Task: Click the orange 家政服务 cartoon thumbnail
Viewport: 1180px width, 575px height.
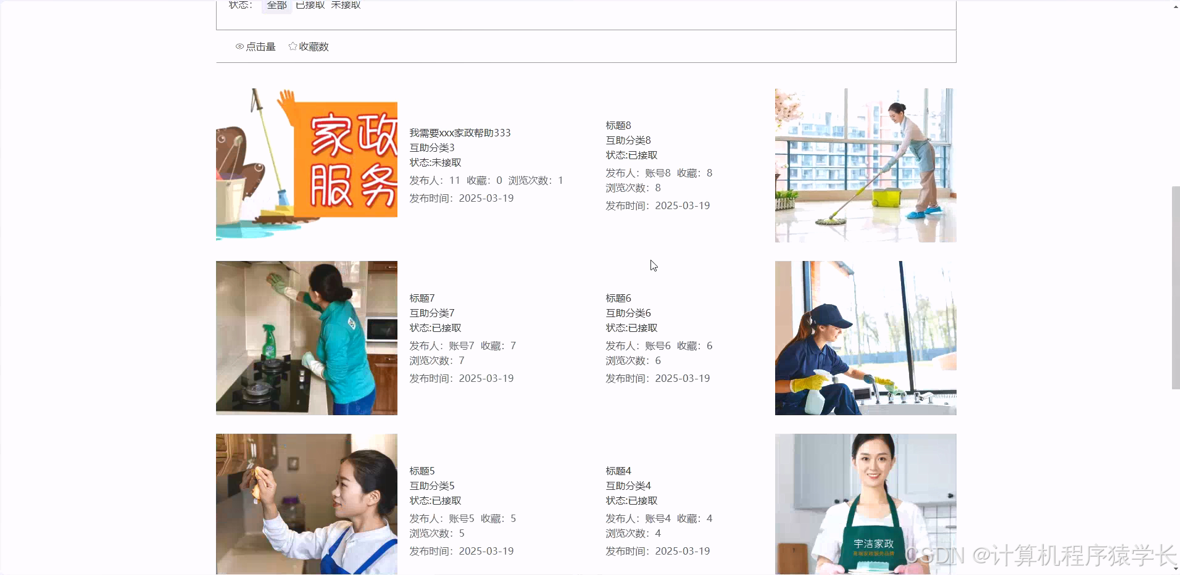Action: coord(306,165)
